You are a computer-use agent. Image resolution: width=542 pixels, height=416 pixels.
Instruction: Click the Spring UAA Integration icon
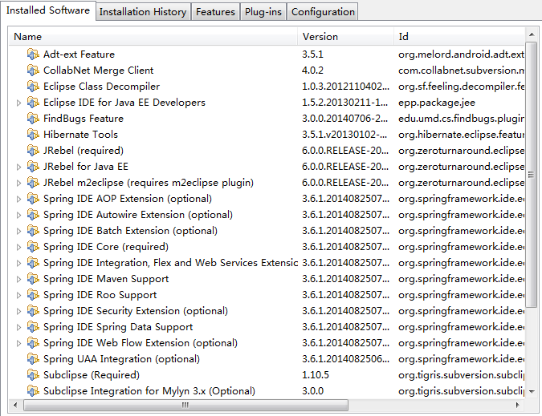pos(33,359)
